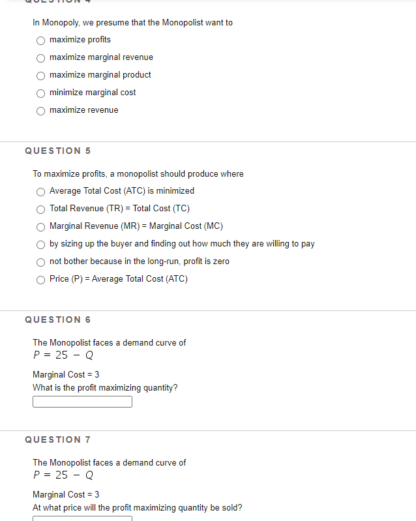This screenshot has height=521, width=416.
Task: Select 'Marginal Revenue (MR) = Marginal Cost (MC)'
Action: pyautogui.click(x=40, y=227)
